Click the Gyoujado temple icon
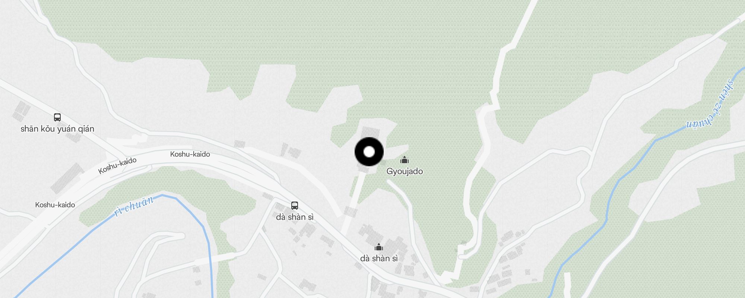 click(405, 160)
